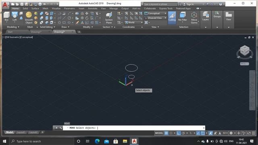This screenshot has width=258, height=145.
Task: Click the Undo icon in quick access toolbar
Action: click(x=44, y=4)
